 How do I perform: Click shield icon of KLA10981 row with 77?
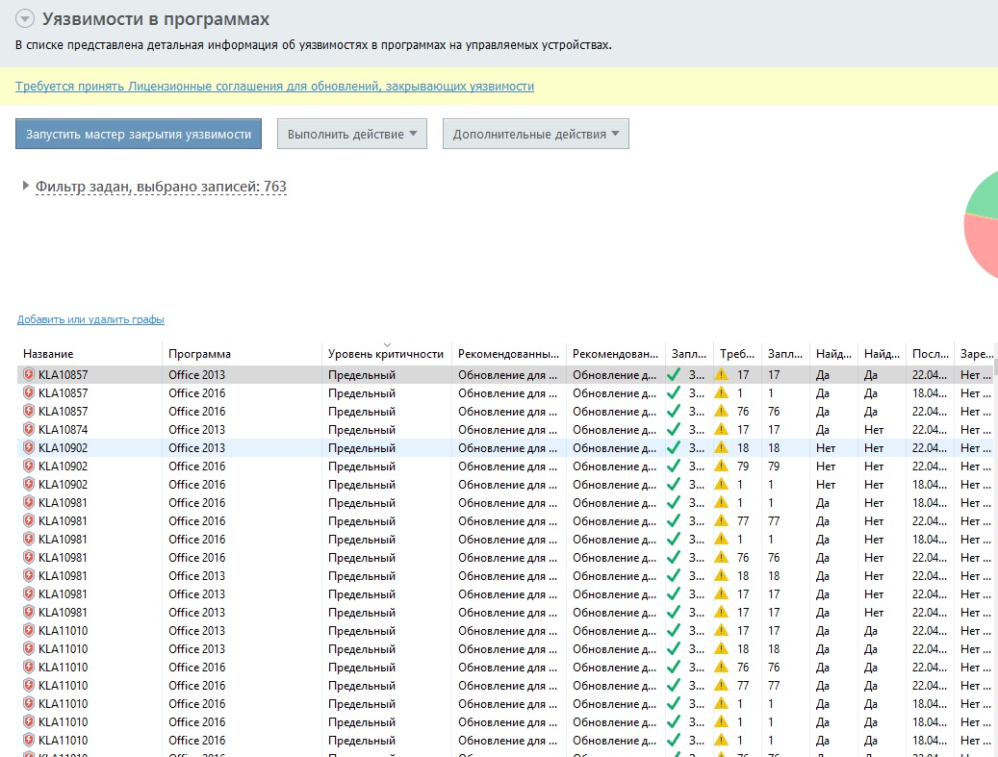pos(29,521)
